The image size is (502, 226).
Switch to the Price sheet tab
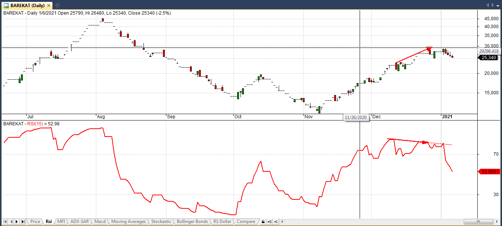[35, 222]
